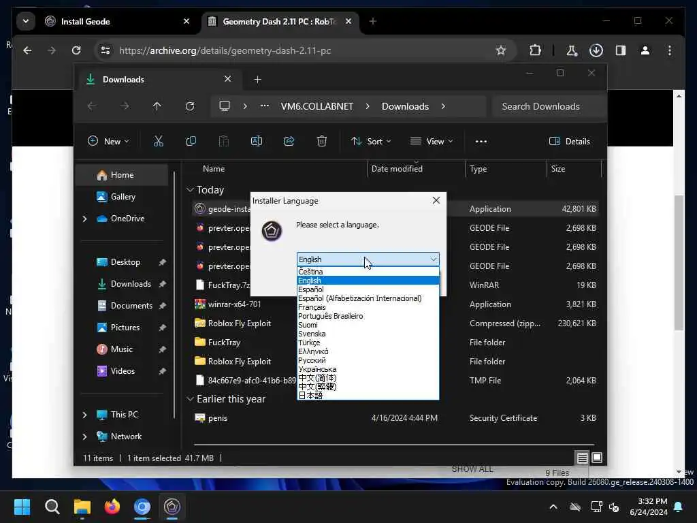Choose Español from the language dropdown list
Image resolution: width=697 pixels, height=523 pixels.
tap(368, 289)
